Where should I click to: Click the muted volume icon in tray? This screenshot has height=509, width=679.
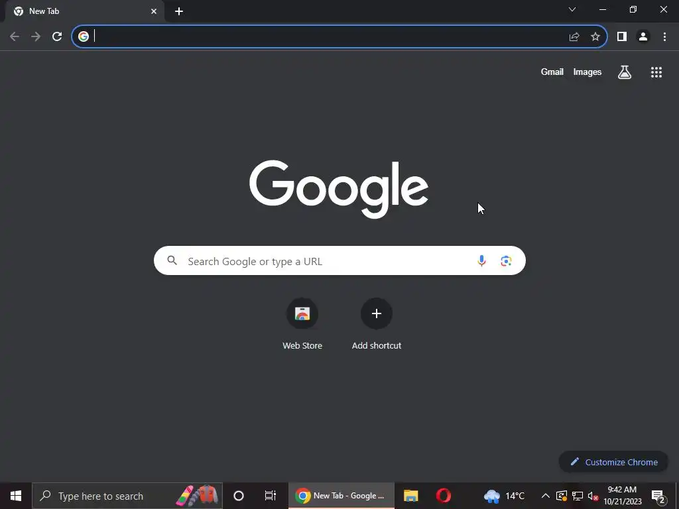[593, 496]
